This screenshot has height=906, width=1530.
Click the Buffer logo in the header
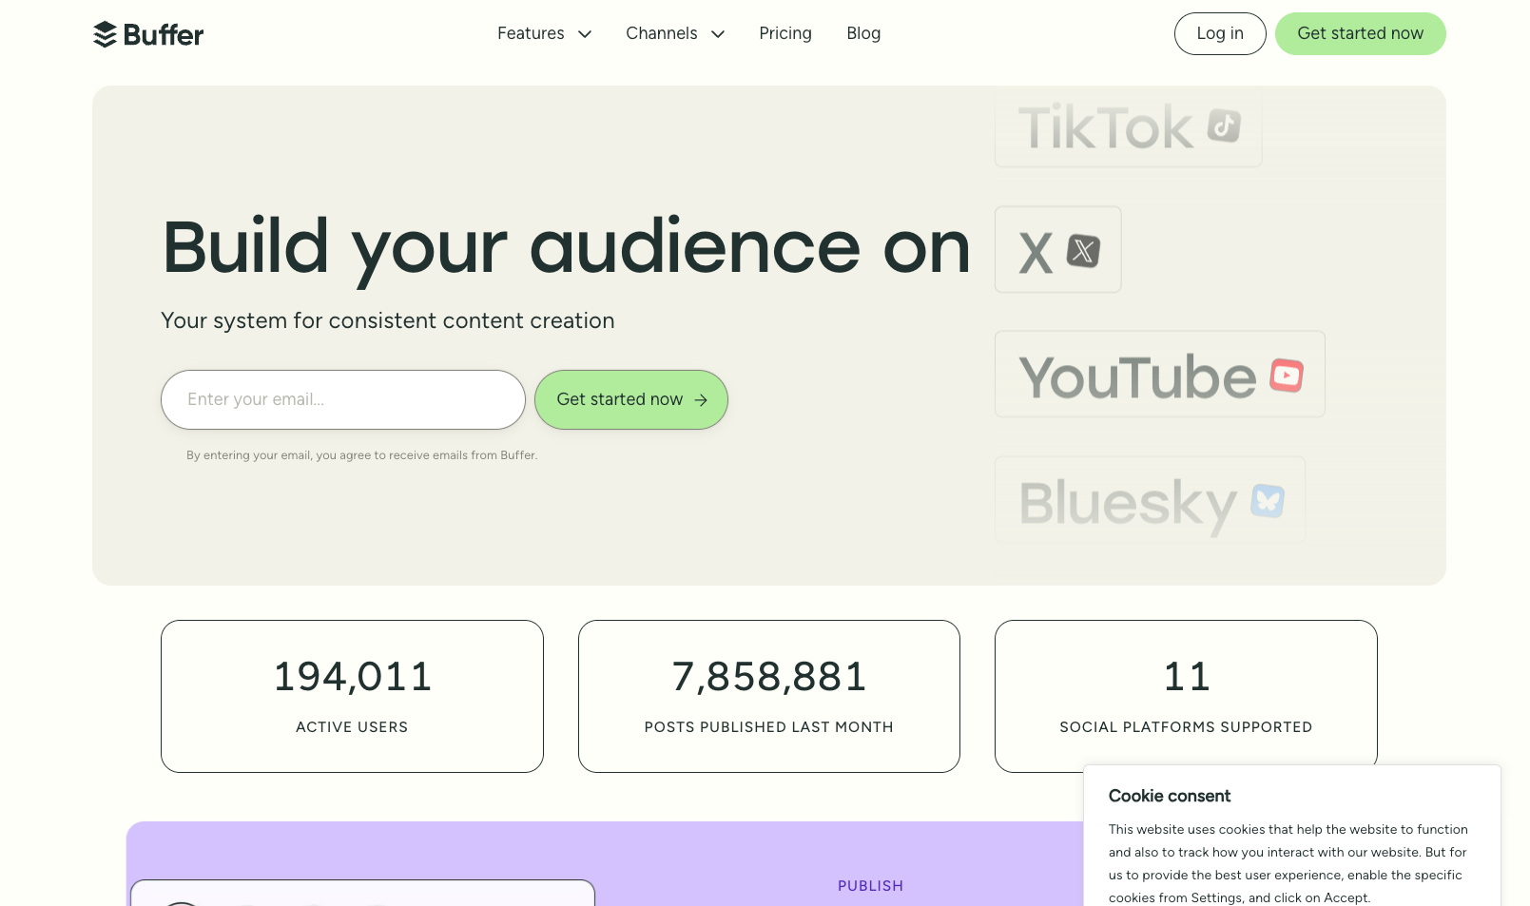(148, 34)
